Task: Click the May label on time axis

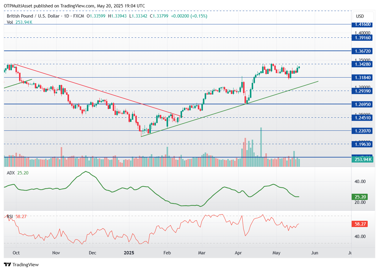Action: coord(277,253)
